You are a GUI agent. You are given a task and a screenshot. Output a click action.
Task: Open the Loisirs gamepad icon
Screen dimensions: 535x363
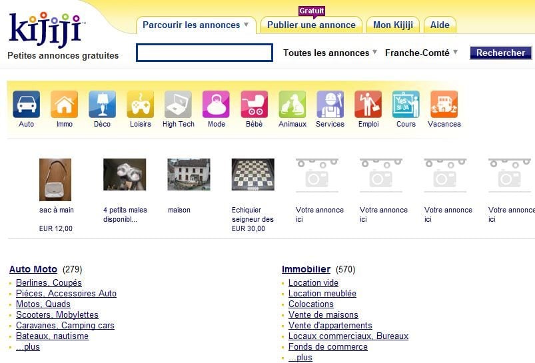coord(140,105)
